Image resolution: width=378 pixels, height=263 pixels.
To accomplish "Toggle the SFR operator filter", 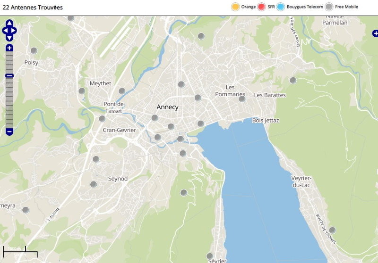I will pyautogui.click(x=262, y=7).
